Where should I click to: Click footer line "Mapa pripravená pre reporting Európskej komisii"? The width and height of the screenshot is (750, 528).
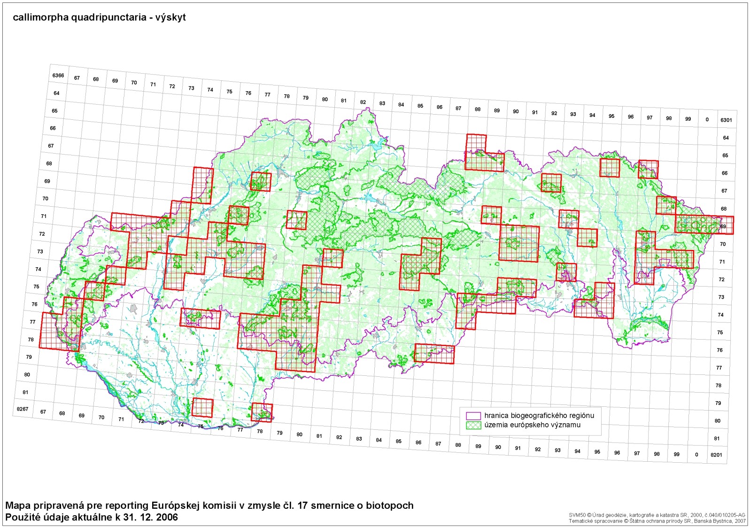(x=209, y=505)
